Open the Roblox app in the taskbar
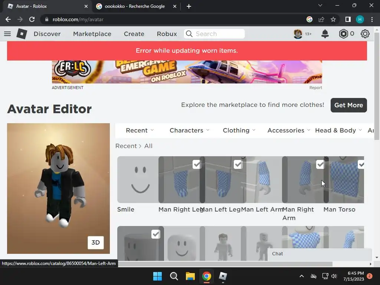 pos(223,276)
